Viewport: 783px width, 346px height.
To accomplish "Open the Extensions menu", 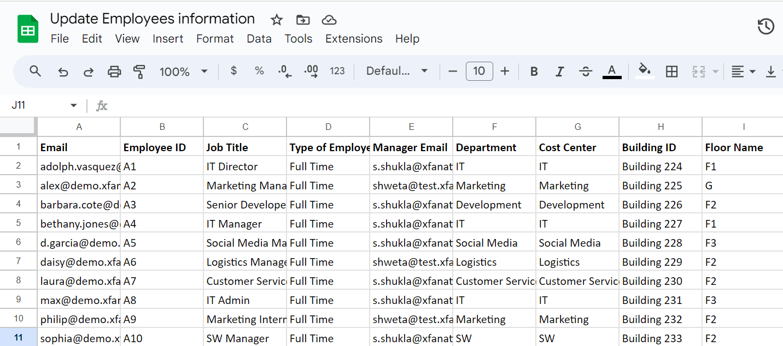I will pos(353,39).
